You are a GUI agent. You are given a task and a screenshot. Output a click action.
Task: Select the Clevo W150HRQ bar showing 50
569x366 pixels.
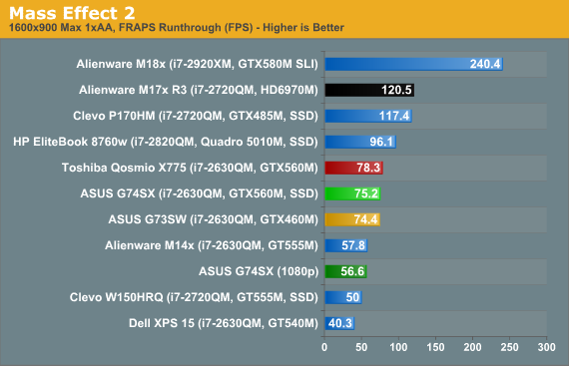pyautogui.click(x=343, y=297)
